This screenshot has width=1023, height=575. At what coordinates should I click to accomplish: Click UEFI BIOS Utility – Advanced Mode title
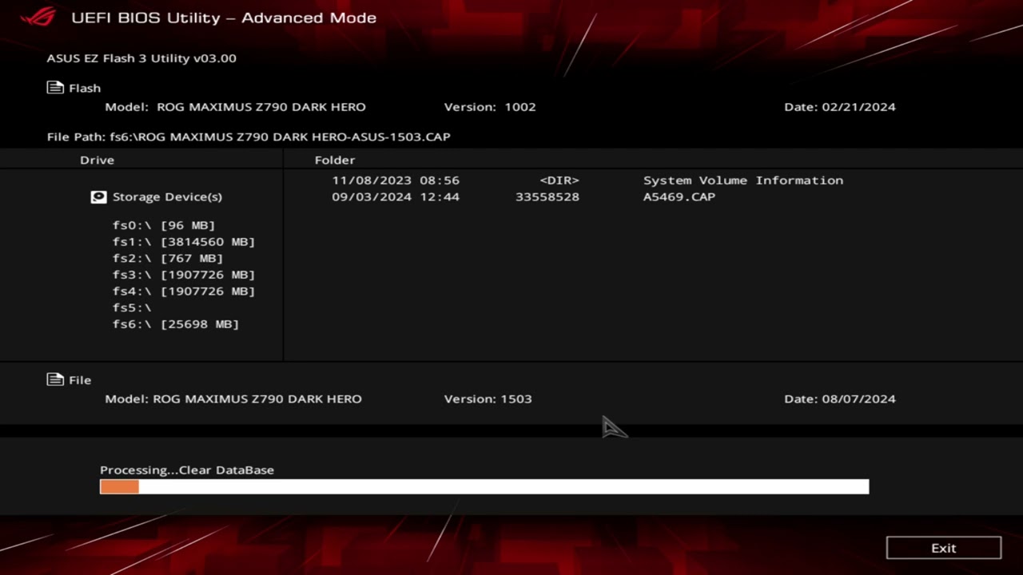pos(224,18)
